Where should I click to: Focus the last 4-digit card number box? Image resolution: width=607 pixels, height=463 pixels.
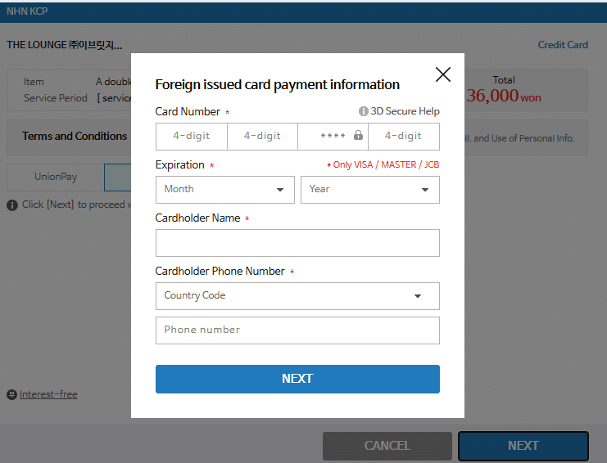403,136
